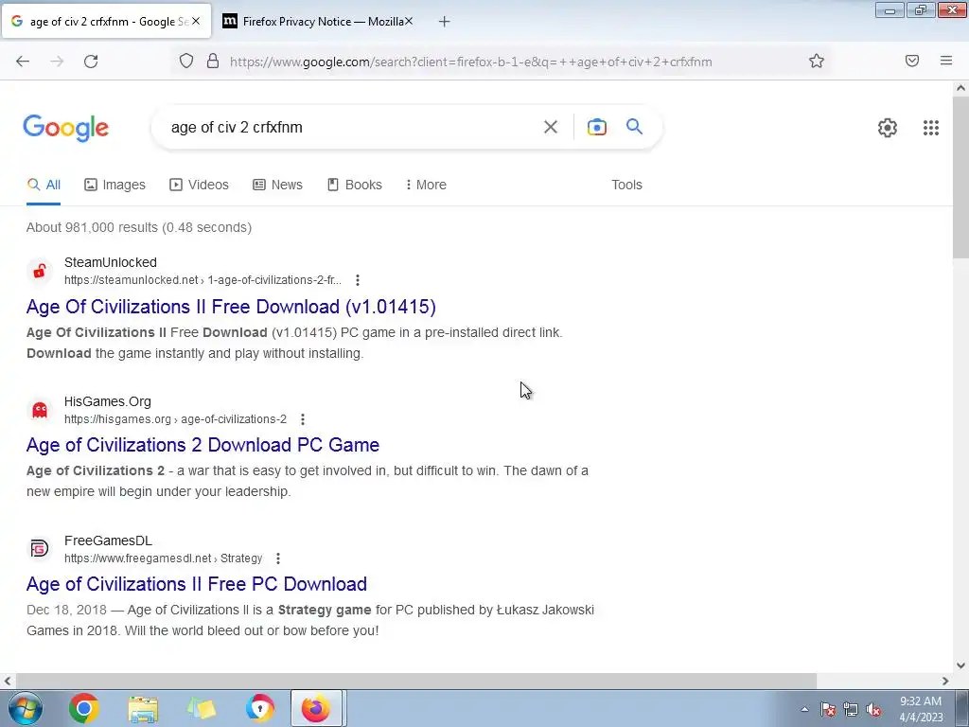
Task: Click the Firefox taskbar button
Action: [x=316, y=708]
